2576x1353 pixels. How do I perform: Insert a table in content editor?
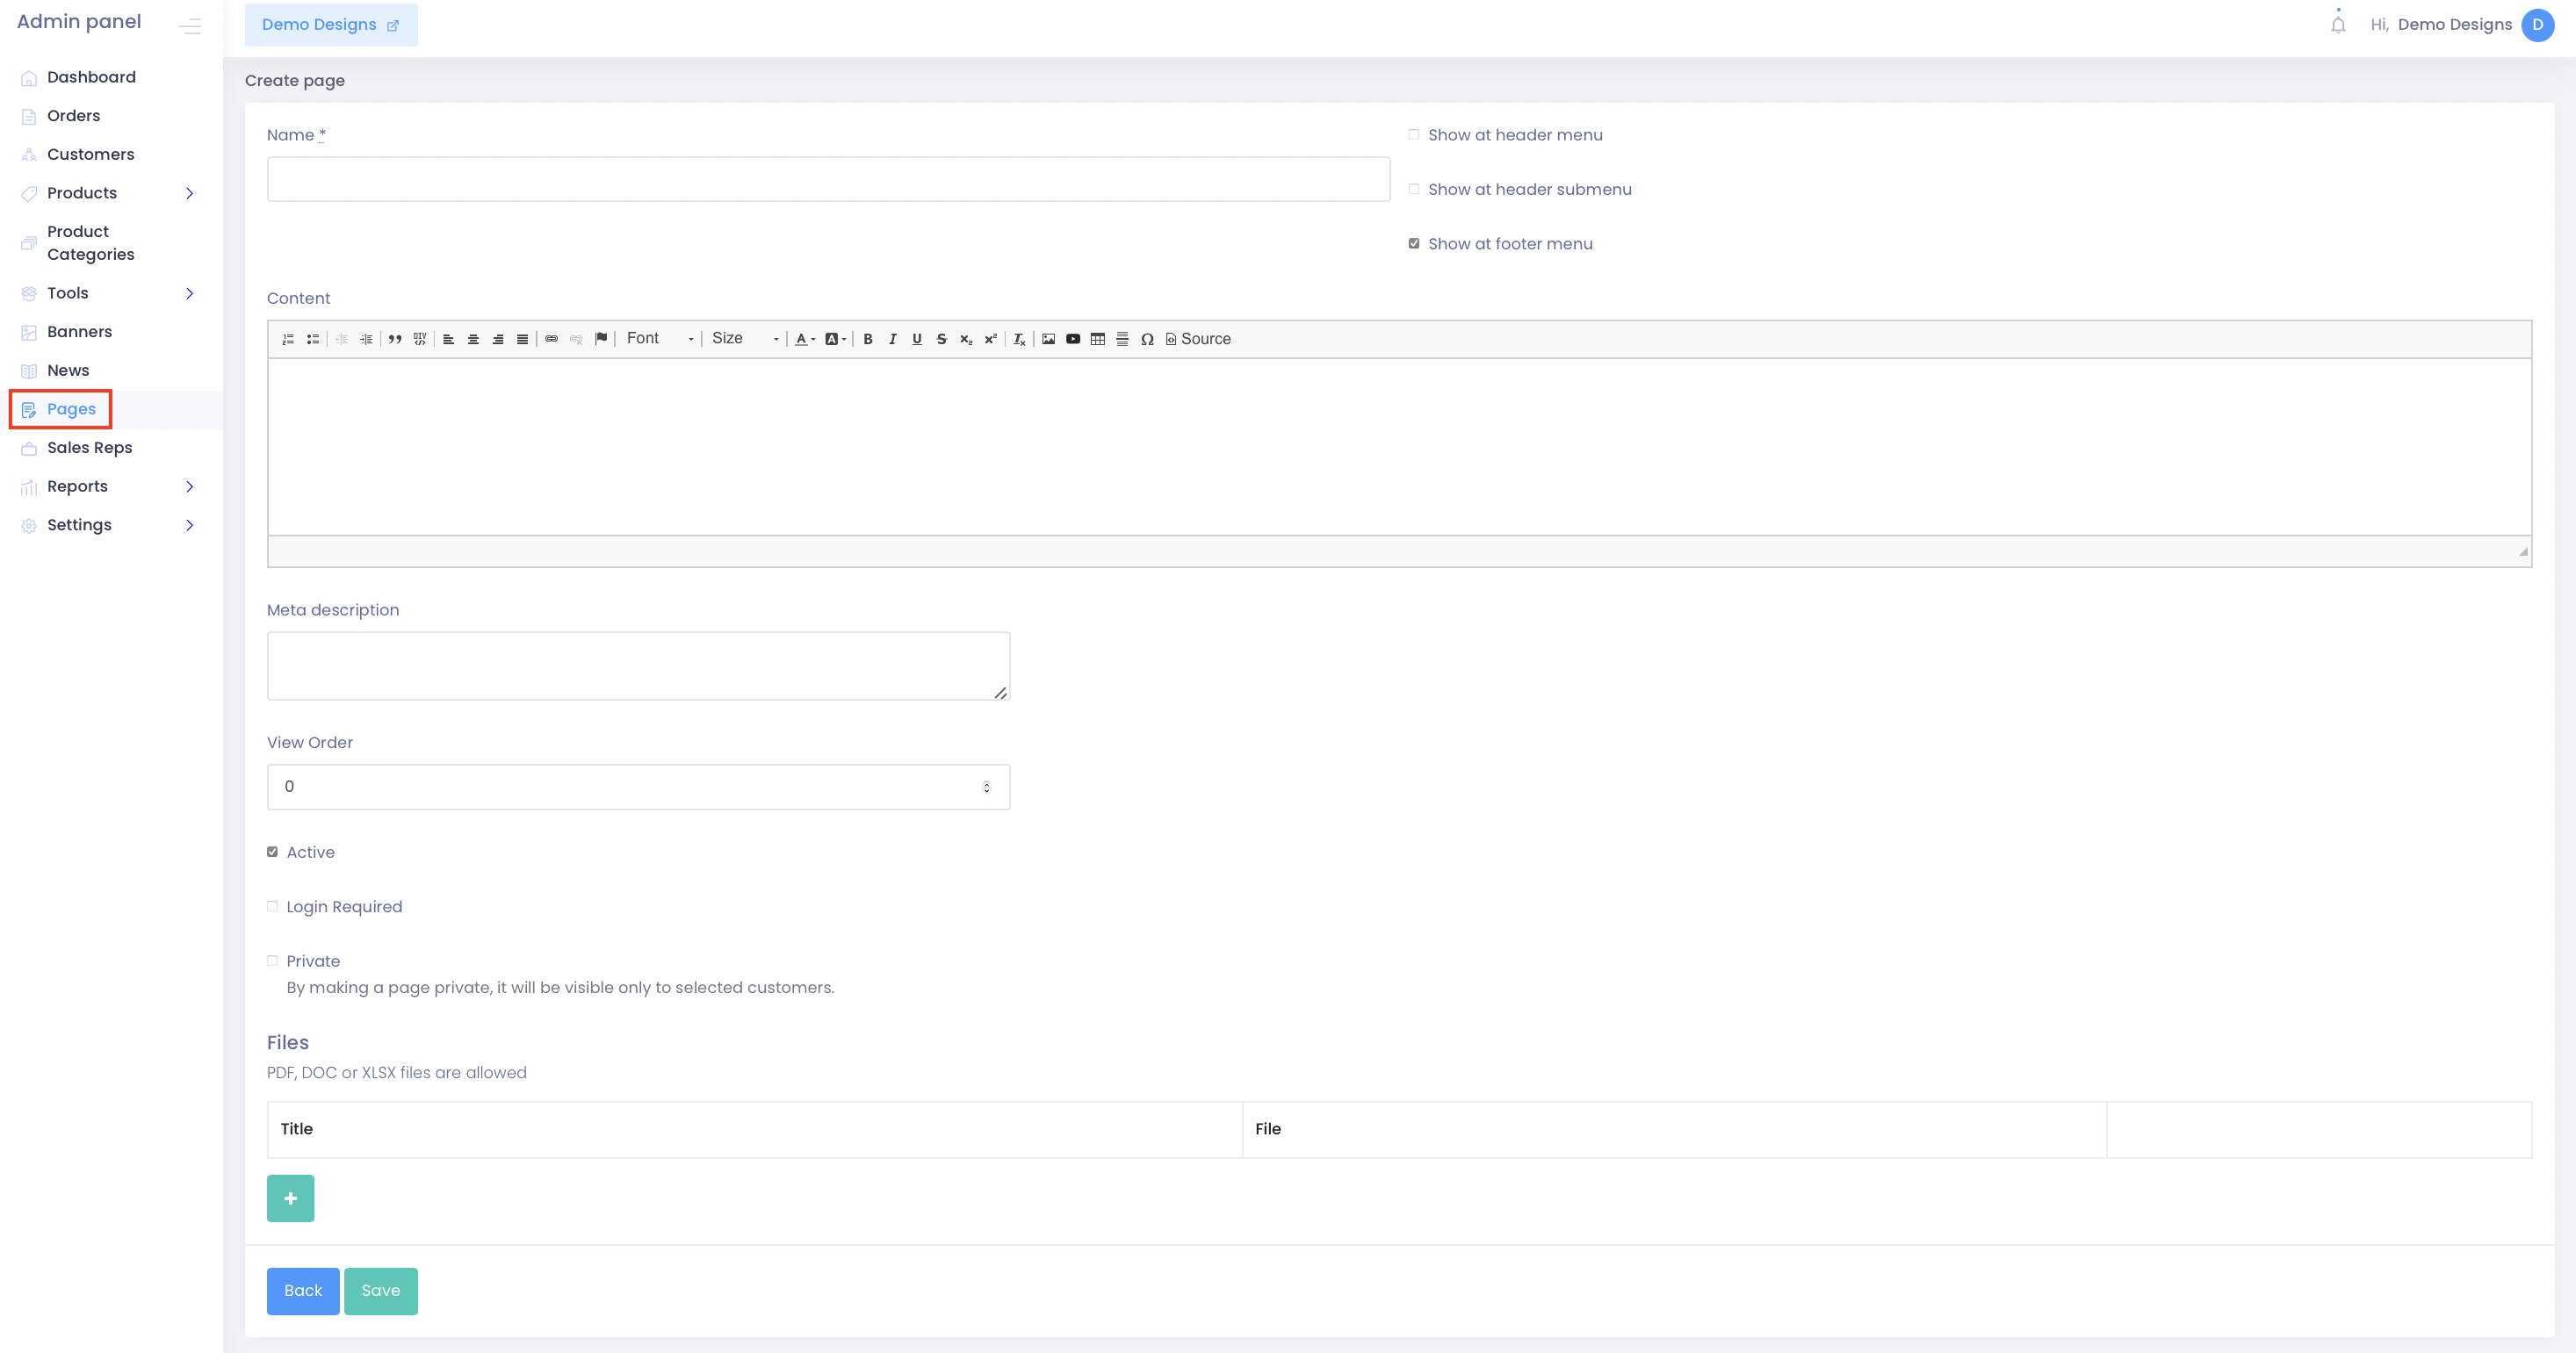click(x=1097, y=339)
